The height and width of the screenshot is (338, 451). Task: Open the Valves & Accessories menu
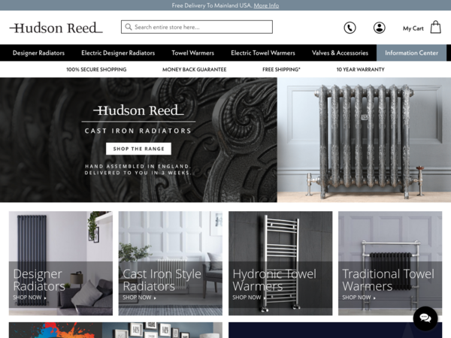pyautogui.click(x=340, y=53)
